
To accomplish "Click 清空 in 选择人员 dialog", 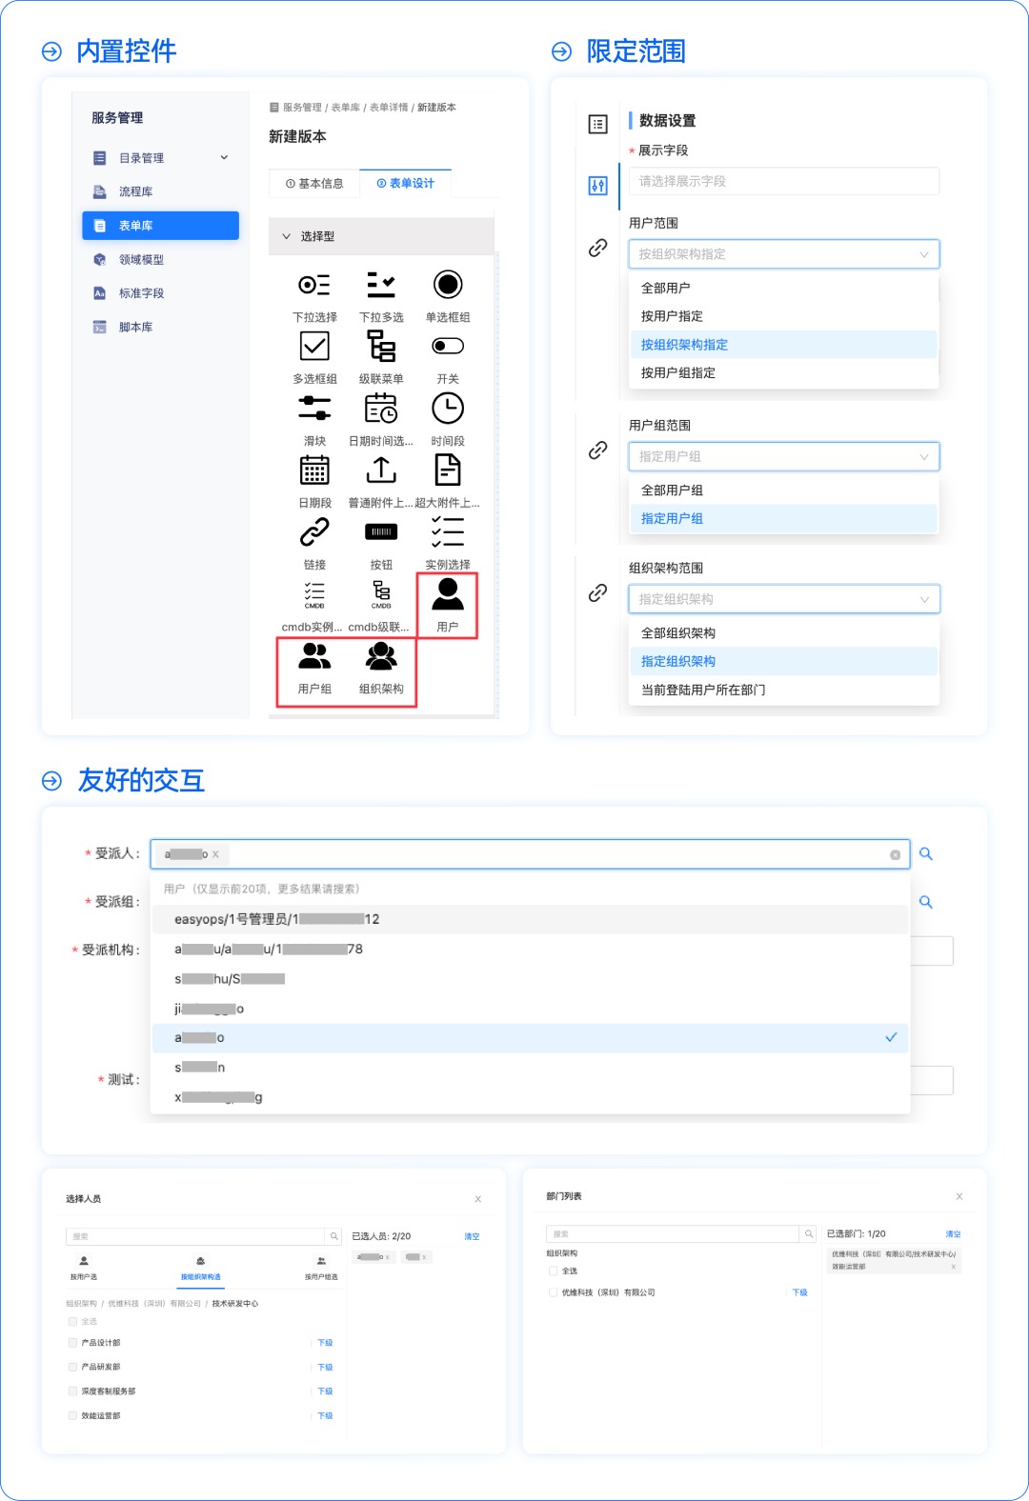I will [472, 1236].
